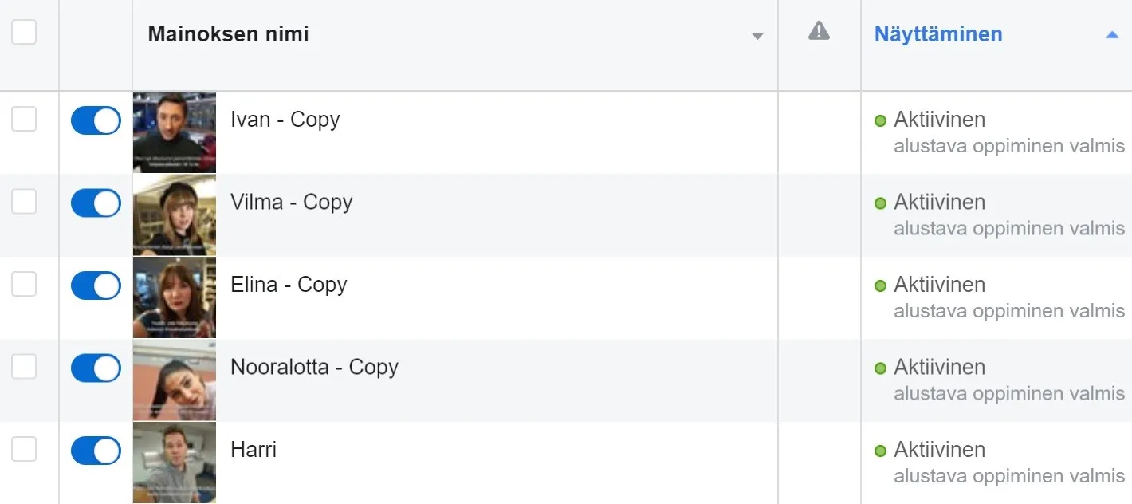Click the Näyttäminen sort arrow icon
This screenshot has width=1132, height=504.
(1112, 35)
